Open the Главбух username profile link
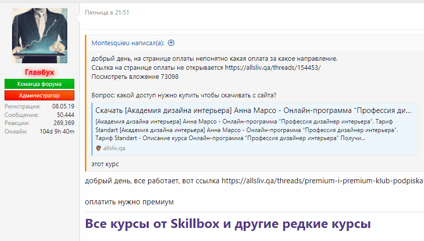424x241 pixels. point(39,72)
